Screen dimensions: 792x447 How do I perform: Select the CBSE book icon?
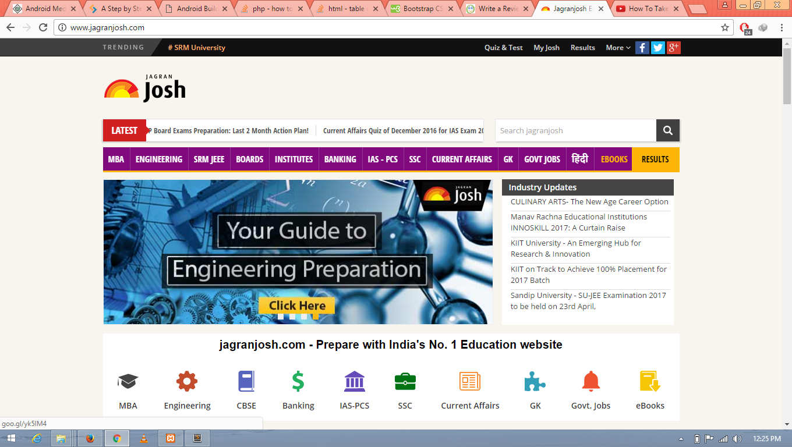tap(246, 382)
